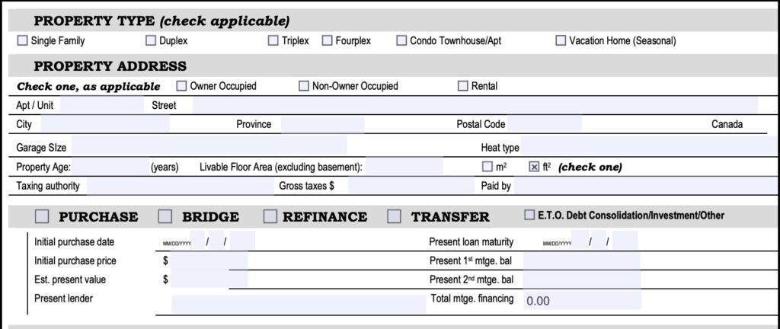The height and width of the screenshot is (329, 780).
Task: Tick the Owner Occupied checkbox
Action: point(181,86)
